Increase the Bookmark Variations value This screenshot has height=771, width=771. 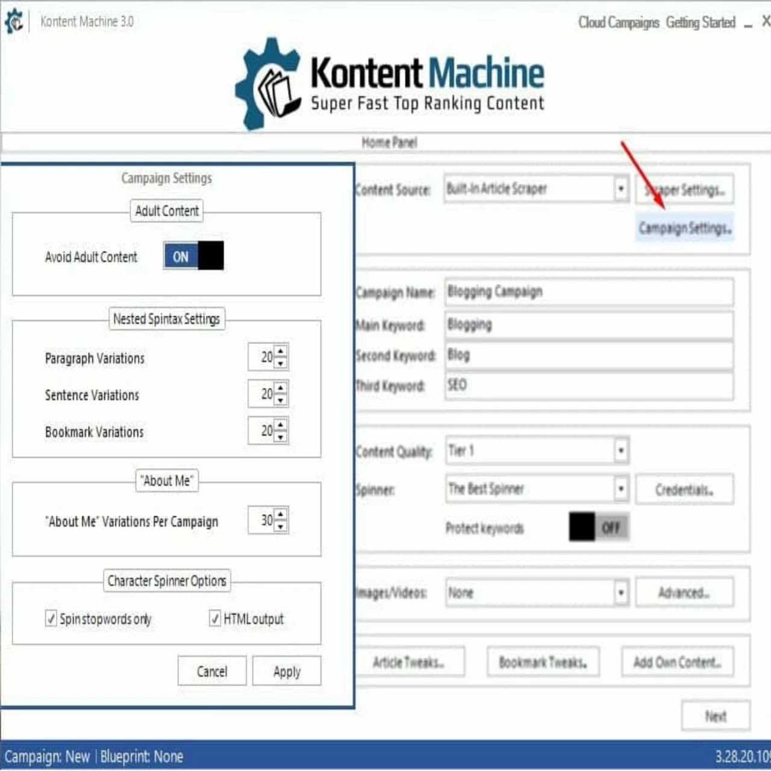281,425
